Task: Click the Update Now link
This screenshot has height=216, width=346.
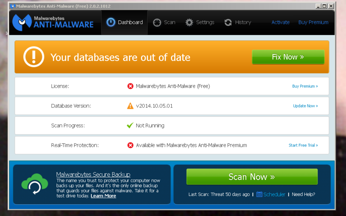Action: tap(305, 106)
